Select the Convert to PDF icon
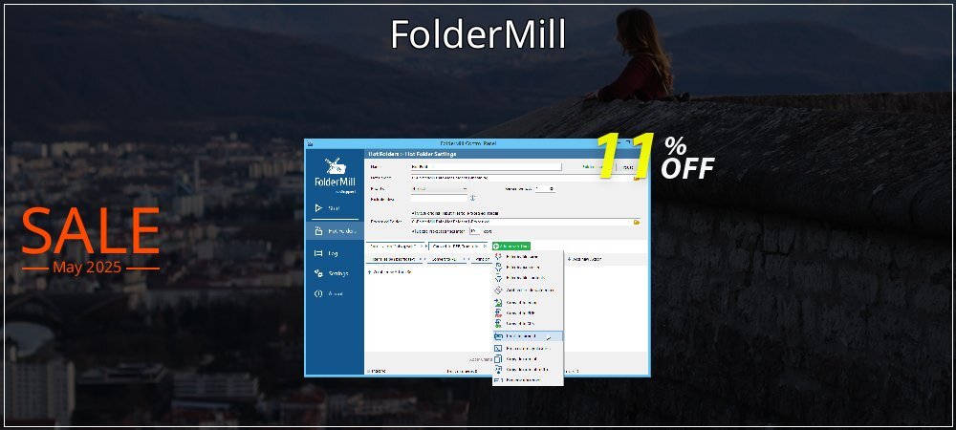The width and height of the screenshot is (956, 430). [498, 312]
